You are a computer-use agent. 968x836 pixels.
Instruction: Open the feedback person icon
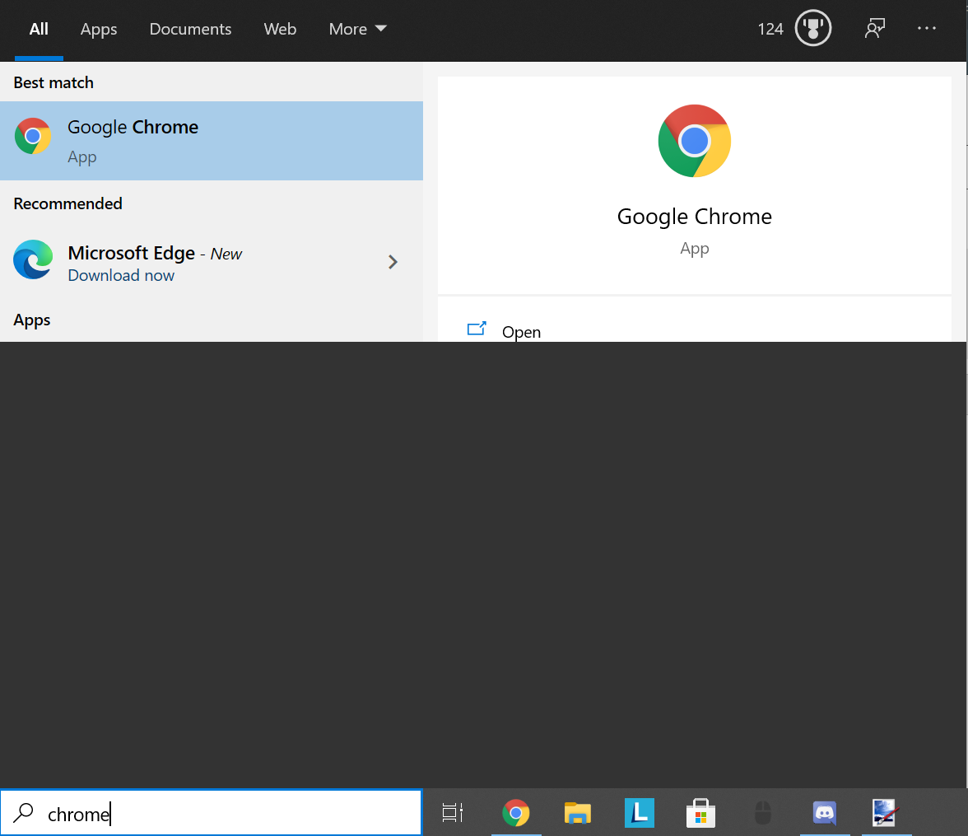pos(875,29)
